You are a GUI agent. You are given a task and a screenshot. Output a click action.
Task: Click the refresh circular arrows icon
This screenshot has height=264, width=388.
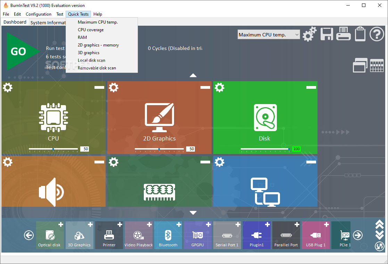(x=379, y=246)
